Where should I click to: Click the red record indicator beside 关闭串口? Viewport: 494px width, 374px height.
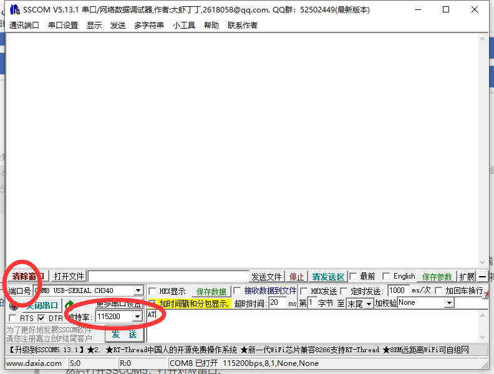click(x=14, y=305)
